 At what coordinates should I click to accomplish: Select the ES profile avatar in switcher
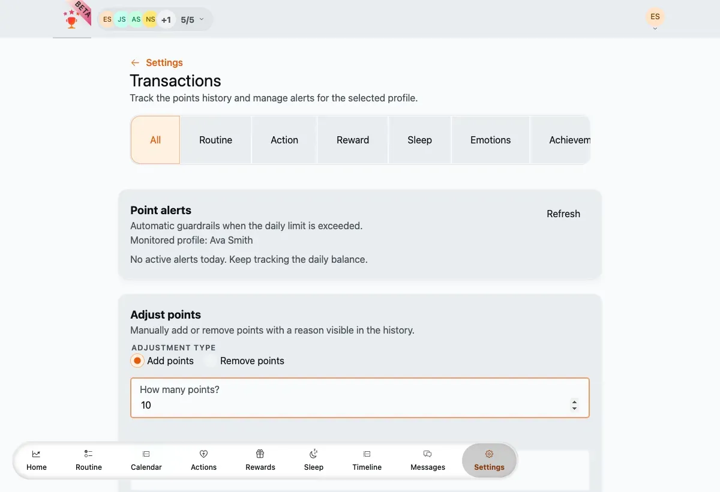click(107, 20)
